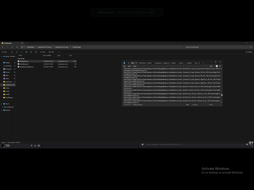
Task: Go up one folder level in Explorer
Action: click(12, 47)
